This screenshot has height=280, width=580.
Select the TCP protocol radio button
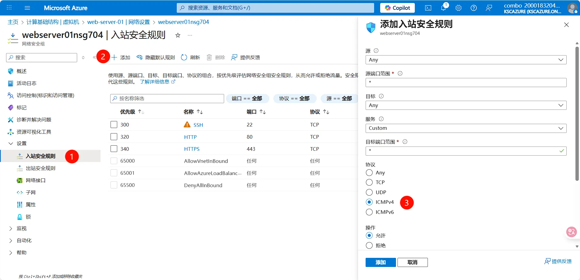(x=369, y=182)
